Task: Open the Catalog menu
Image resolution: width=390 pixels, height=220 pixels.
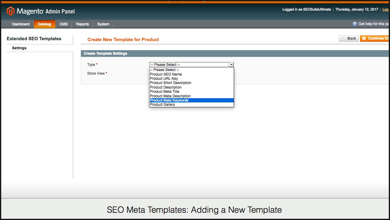Action: click(x=44, y=24)
